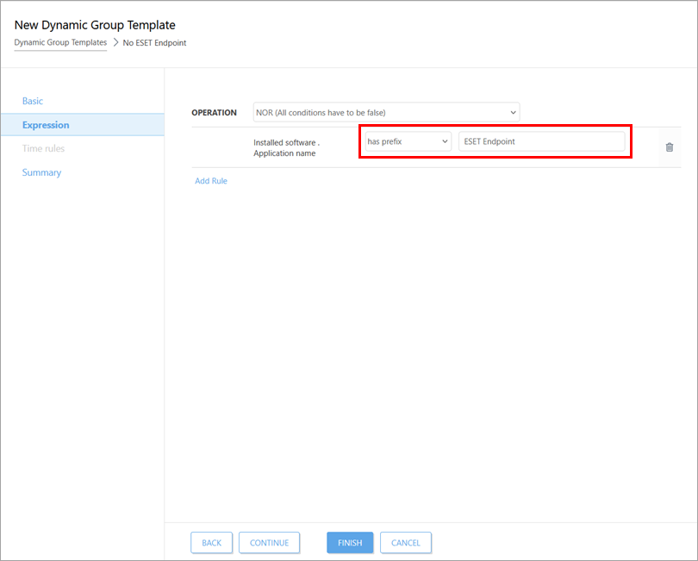Click the No ESET Endpoint breadcrumb item
The image size is (698, 561).
[155, 42]
